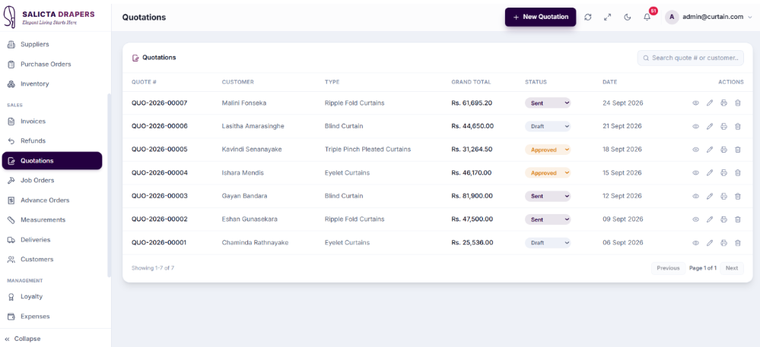760x347 pixels.
Task: Go to Previous page
Action: 668,268
